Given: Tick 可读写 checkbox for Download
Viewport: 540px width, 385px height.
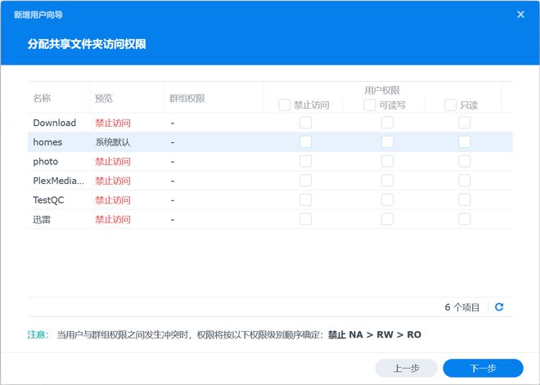Looking at the screenshot, I should [387, 123].
